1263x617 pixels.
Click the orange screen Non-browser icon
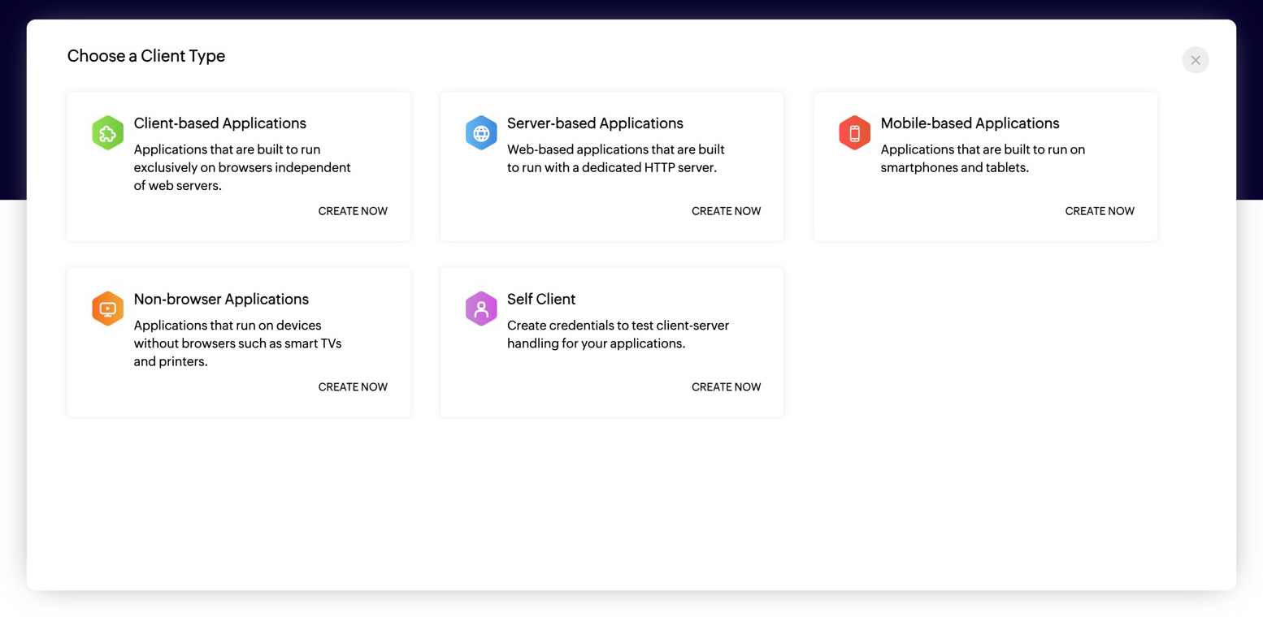pos(107,309)
